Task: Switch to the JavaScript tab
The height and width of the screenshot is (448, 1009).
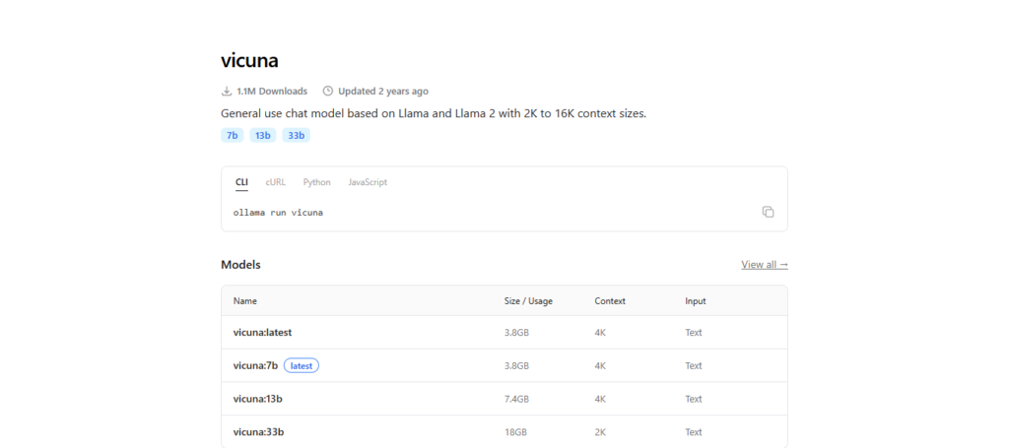Action: [368, 182]
